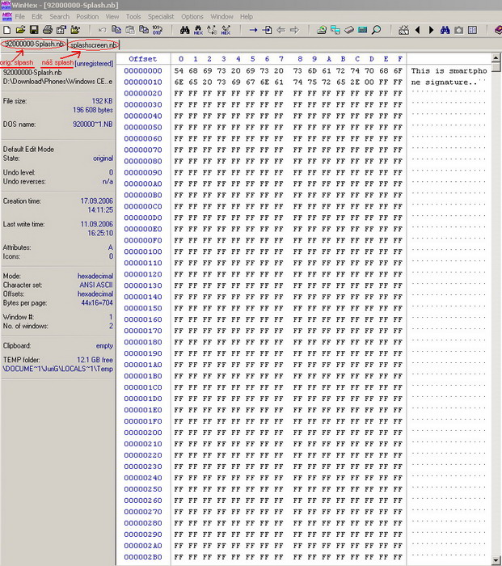502x566 pixels.
Task: Open Modify Data with 101/010 icon
Action: point(158,30)
